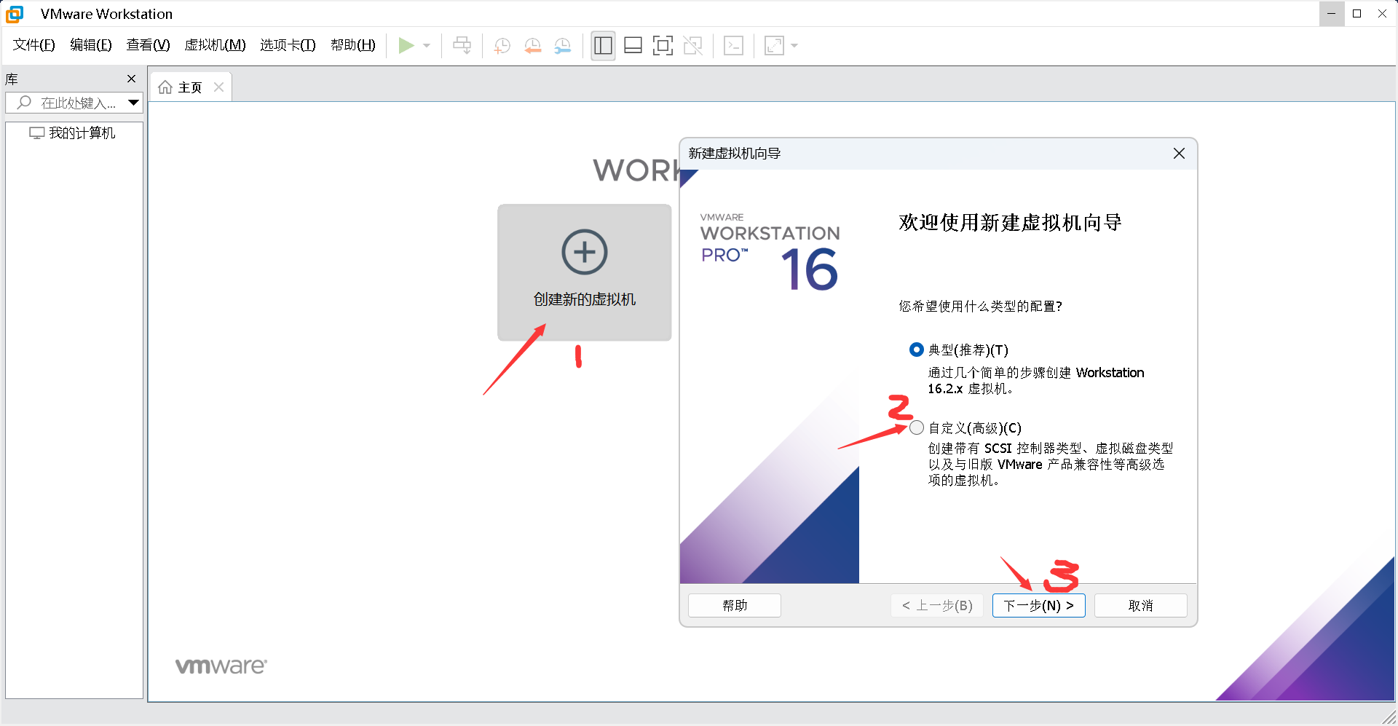Toggle the thumbnail bar view icon
Viewport: 1398px width, 726px height.
point(633,46)
